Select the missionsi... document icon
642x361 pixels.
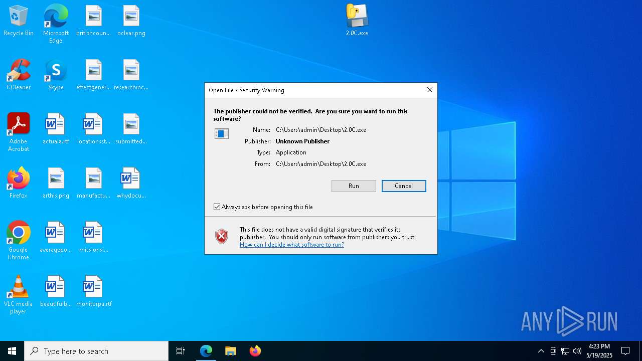pos(93,238)
